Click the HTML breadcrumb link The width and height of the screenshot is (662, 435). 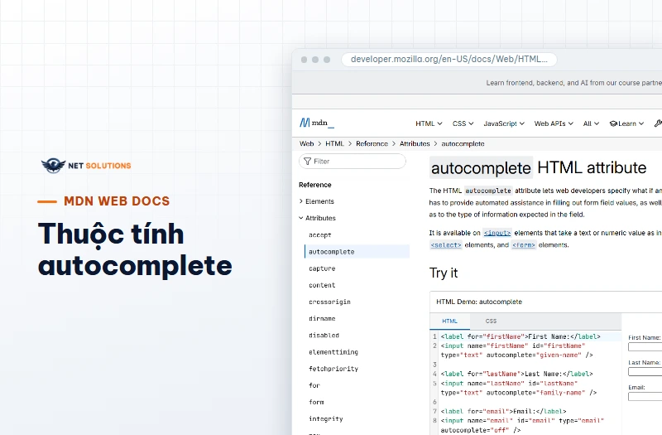click(335, 143)
